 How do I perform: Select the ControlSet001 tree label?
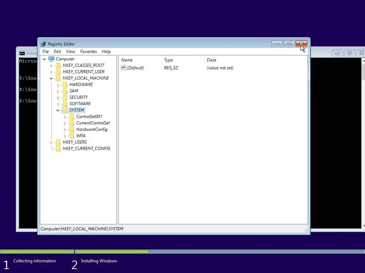(89, 117)
